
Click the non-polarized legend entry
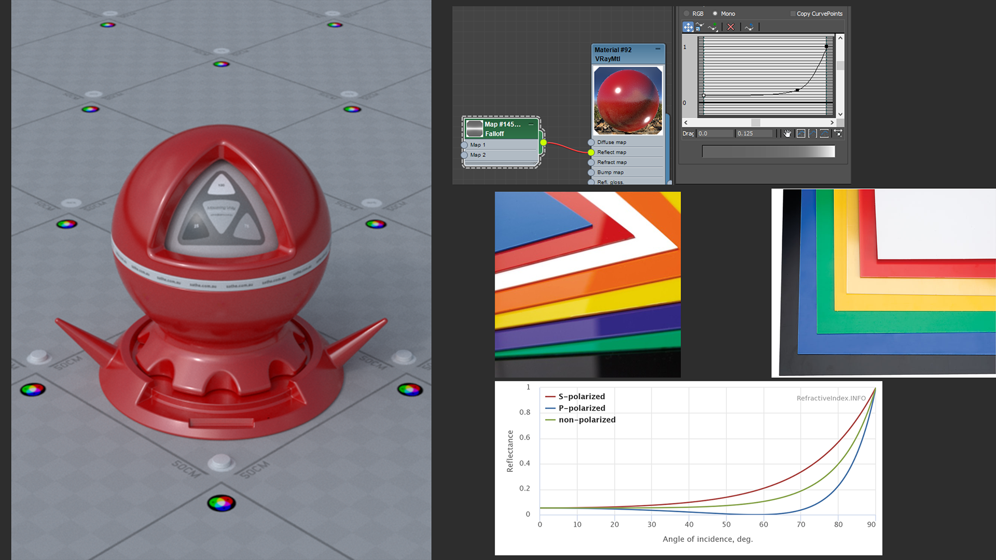(580, 420)
